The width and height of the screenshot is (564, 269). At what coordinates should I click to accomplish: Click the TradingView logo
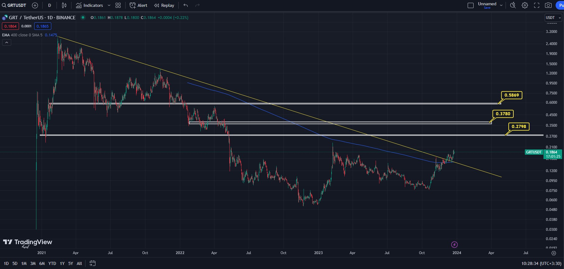pos(28,242)
